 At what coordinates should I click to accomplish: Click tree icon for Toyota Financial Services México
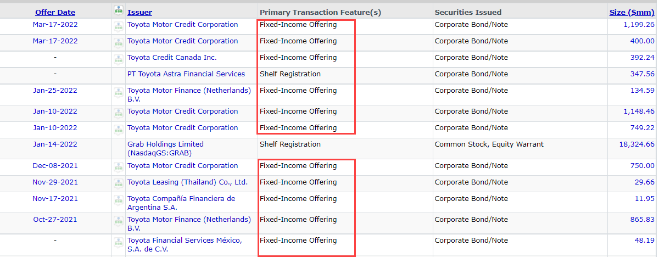click(118, 241)
